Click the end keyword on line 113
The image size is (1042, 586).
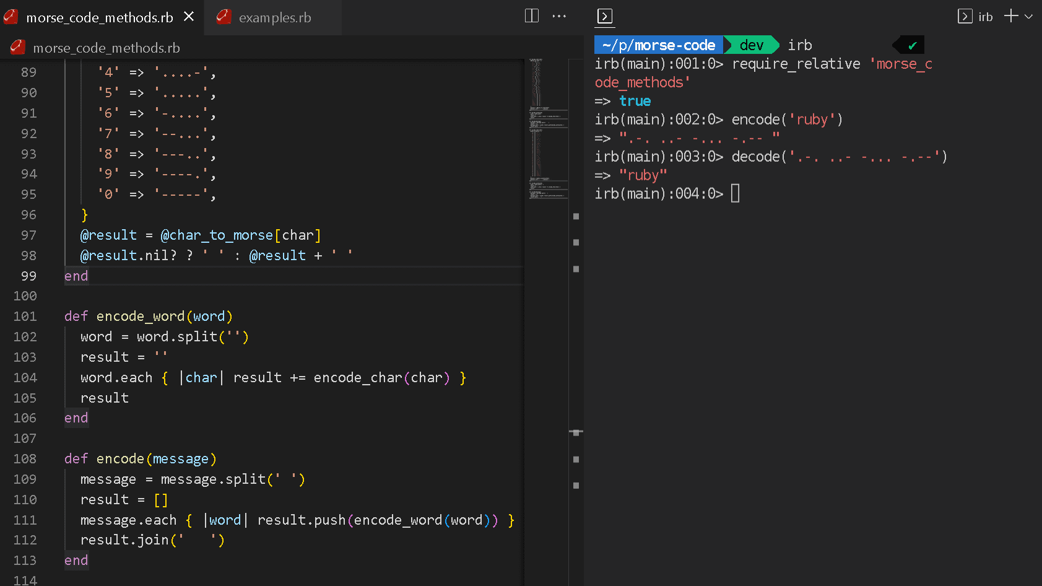(x=76, y=561)
